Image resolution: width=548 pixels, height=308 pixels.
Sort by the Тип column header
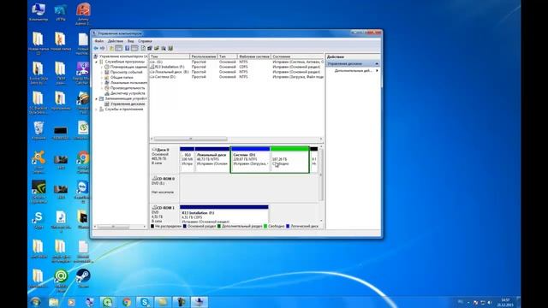click(x=227, y=56)
